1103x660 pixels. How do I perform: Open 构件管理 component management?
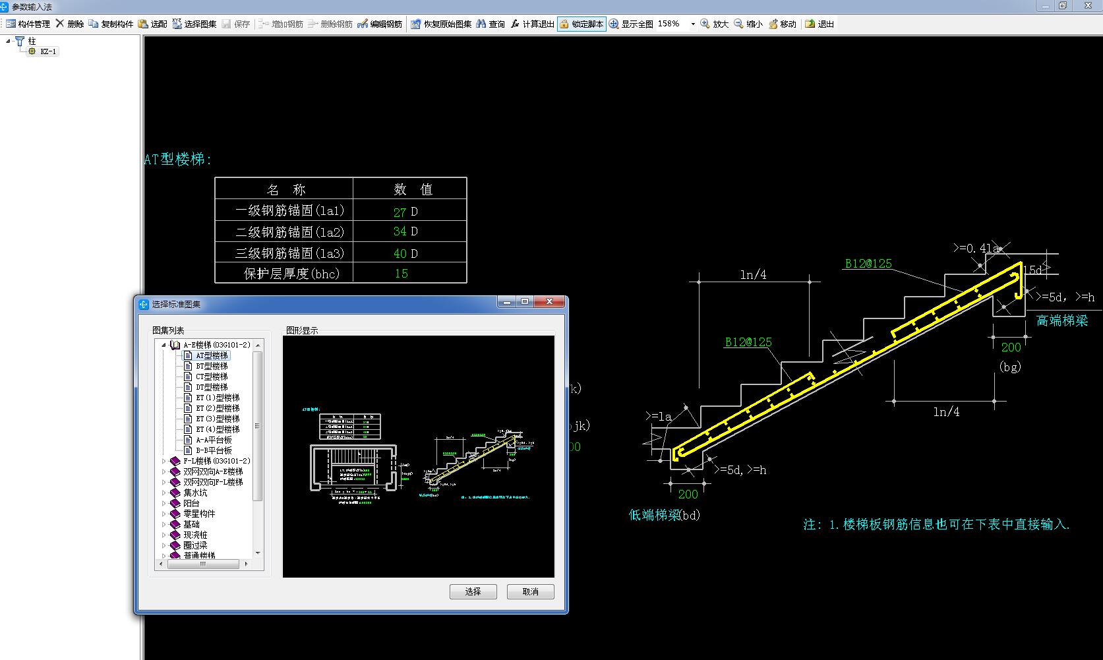(28, 24)
